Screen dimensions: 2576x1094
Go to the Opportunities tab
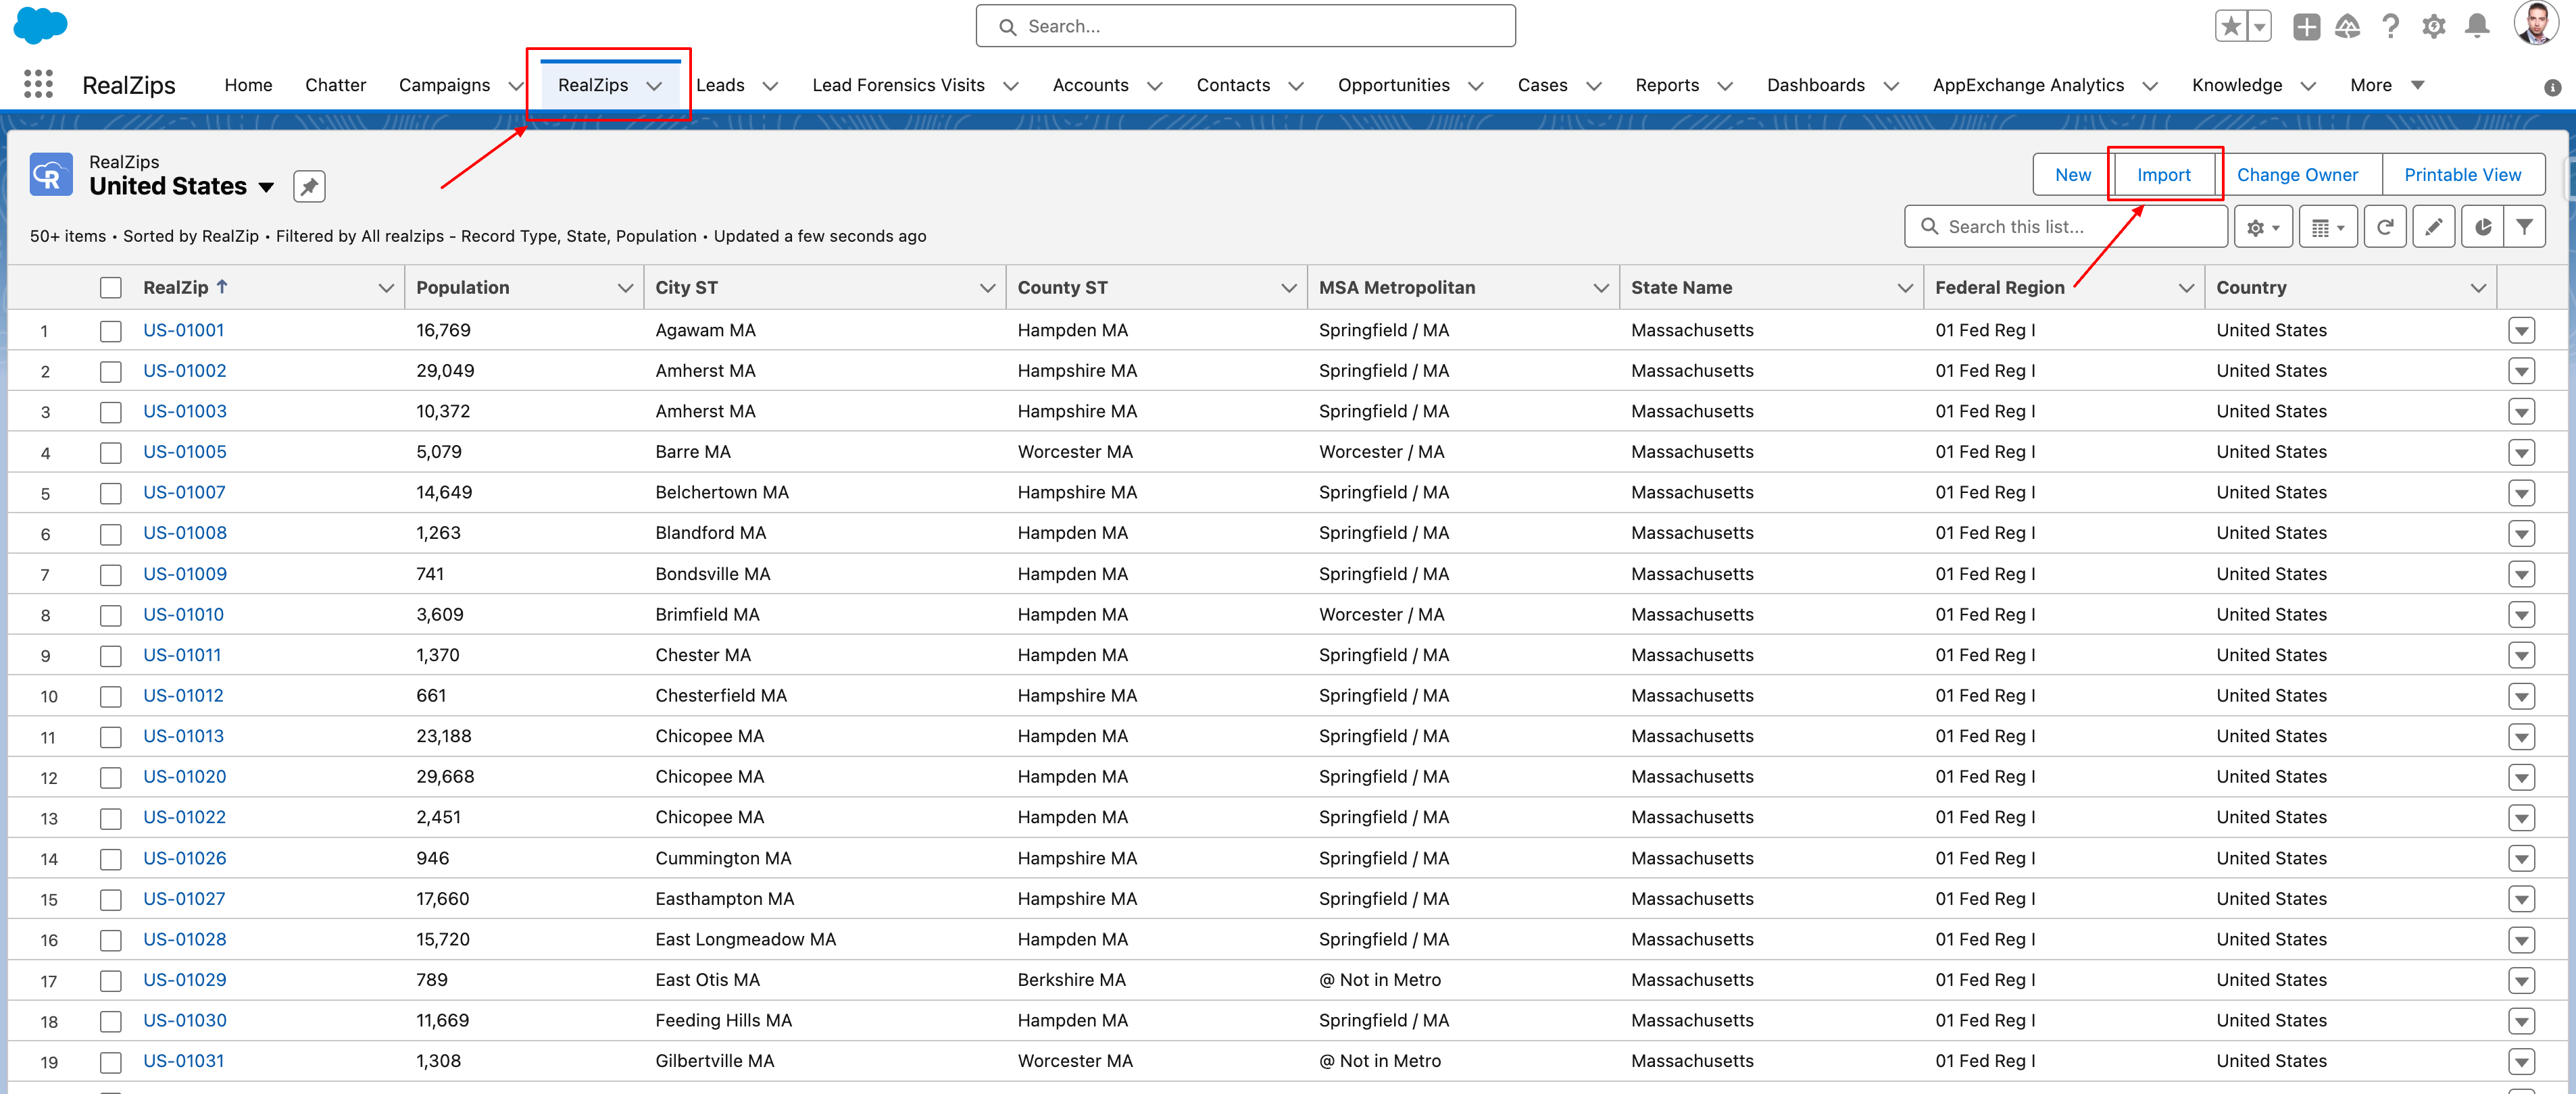pyautogui.click(x=1394, y=85)
